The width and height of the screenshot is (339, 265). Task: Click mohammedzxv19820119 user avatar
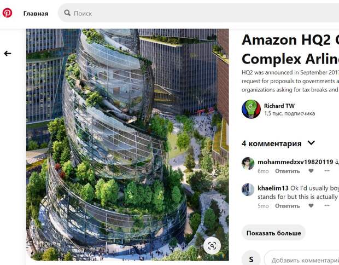click(248, 164)
